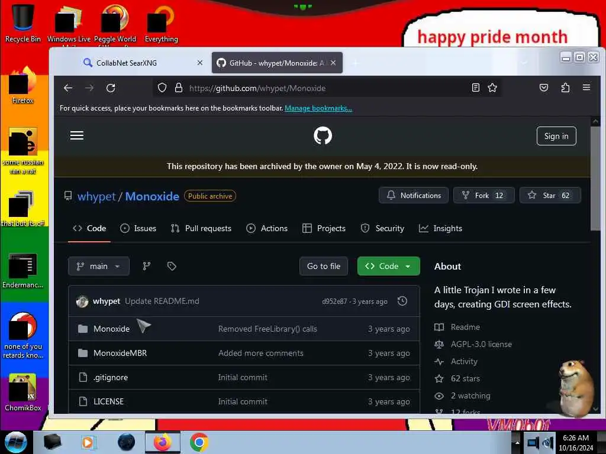Select the Insights tab
The height and width of the screenshot is (454, 606).
(440, 229)
